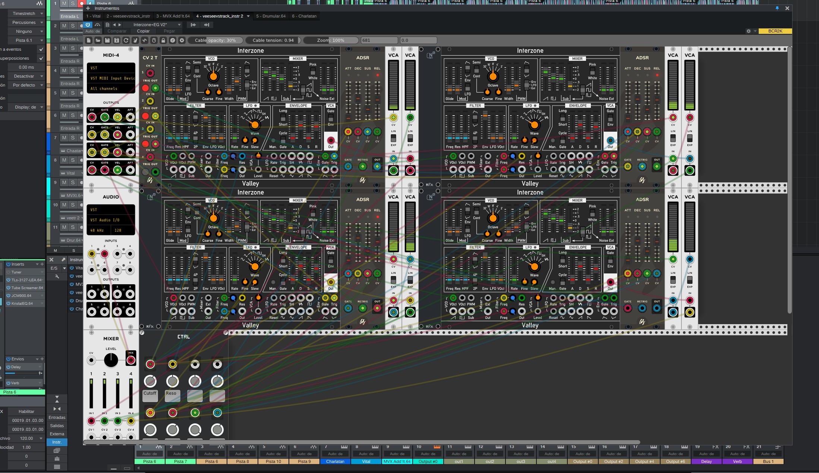
Task: Mute track 2 in the track list
Action: (64, 26)
